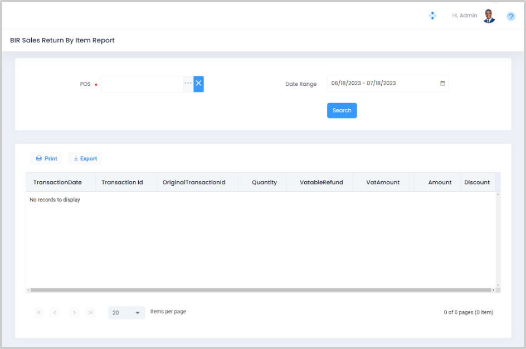This screenshot has height=349, width=526.
Task: Sort by Transaction Id column header
Action: pyautogui.click(x=122, y=182)
